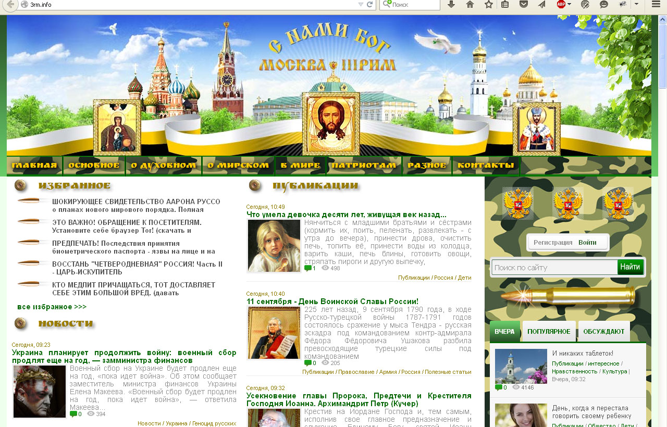Switch to the ПОПУЛЯРНОЕ tab

pos(549,332)
